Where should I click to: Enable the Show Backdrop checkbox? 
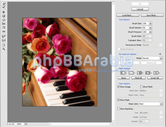pos(119,109)
